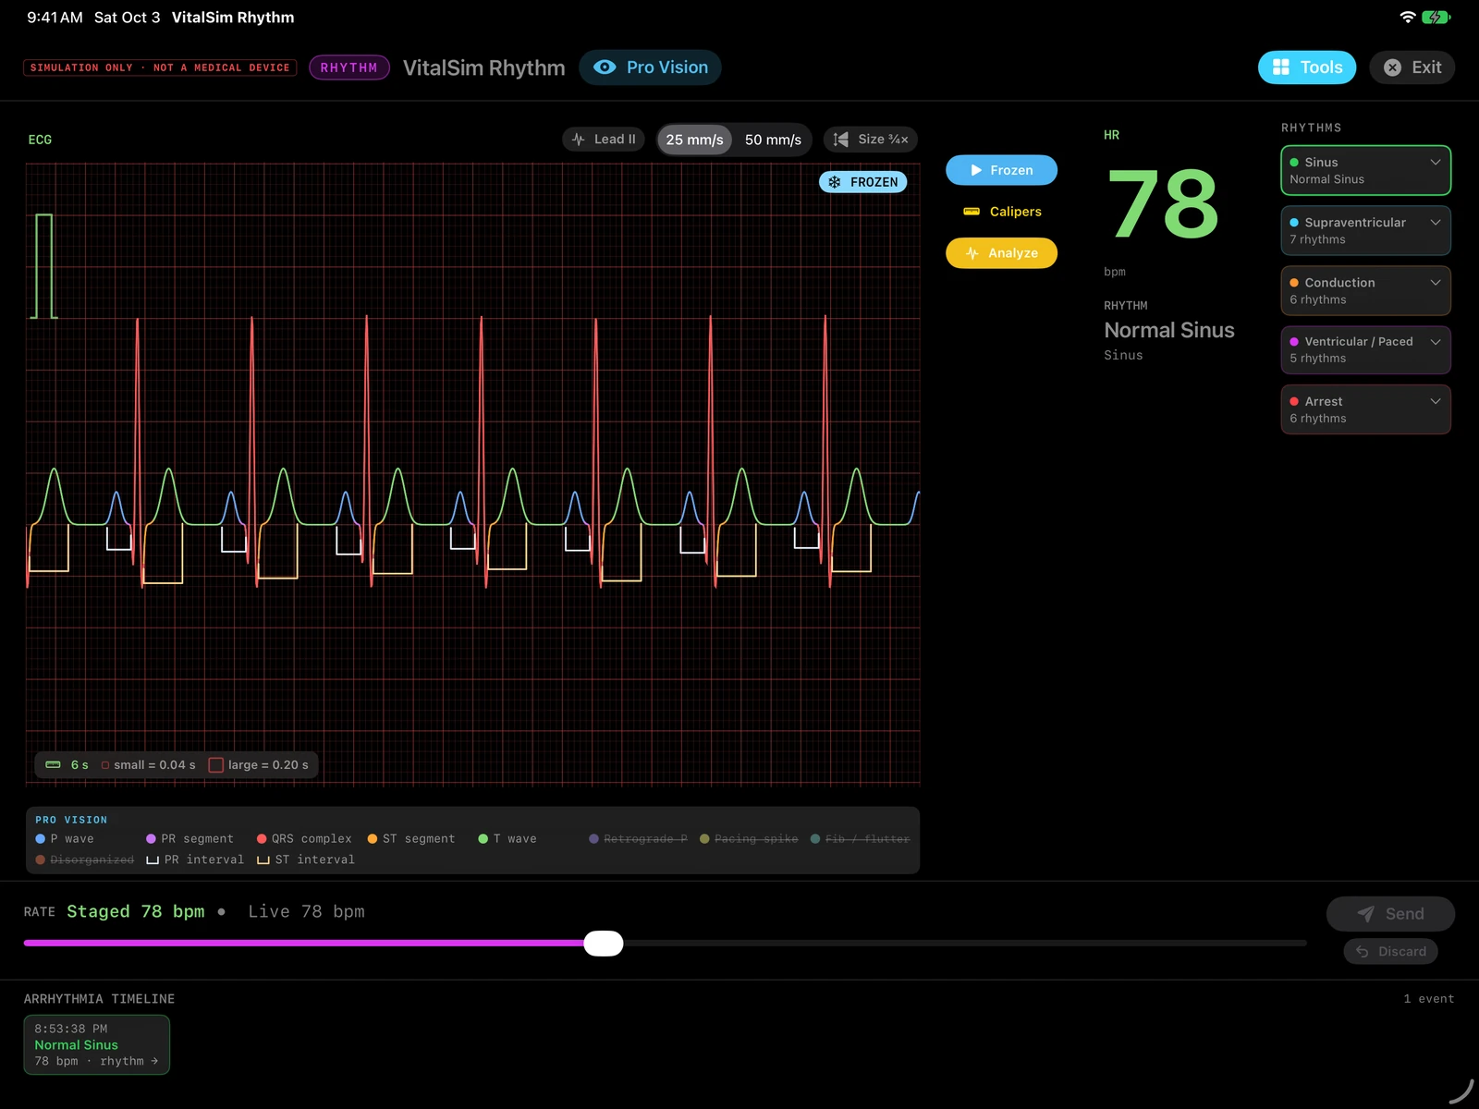Click the Wi-Fi status icon

tap(1408, 18)
